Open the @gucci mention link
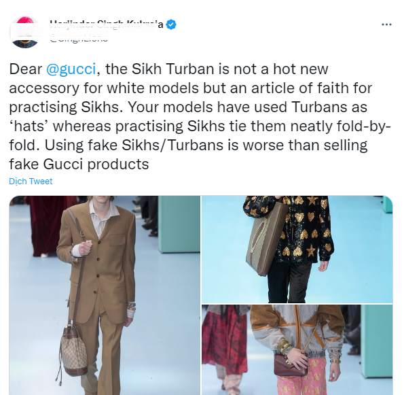This screenshot has height=395, width=404. [x=71, y=69]
